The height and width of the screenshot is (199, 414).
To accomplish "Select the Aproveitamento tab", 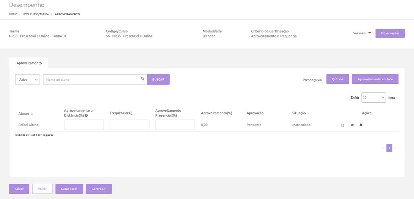I will [29, 63].
